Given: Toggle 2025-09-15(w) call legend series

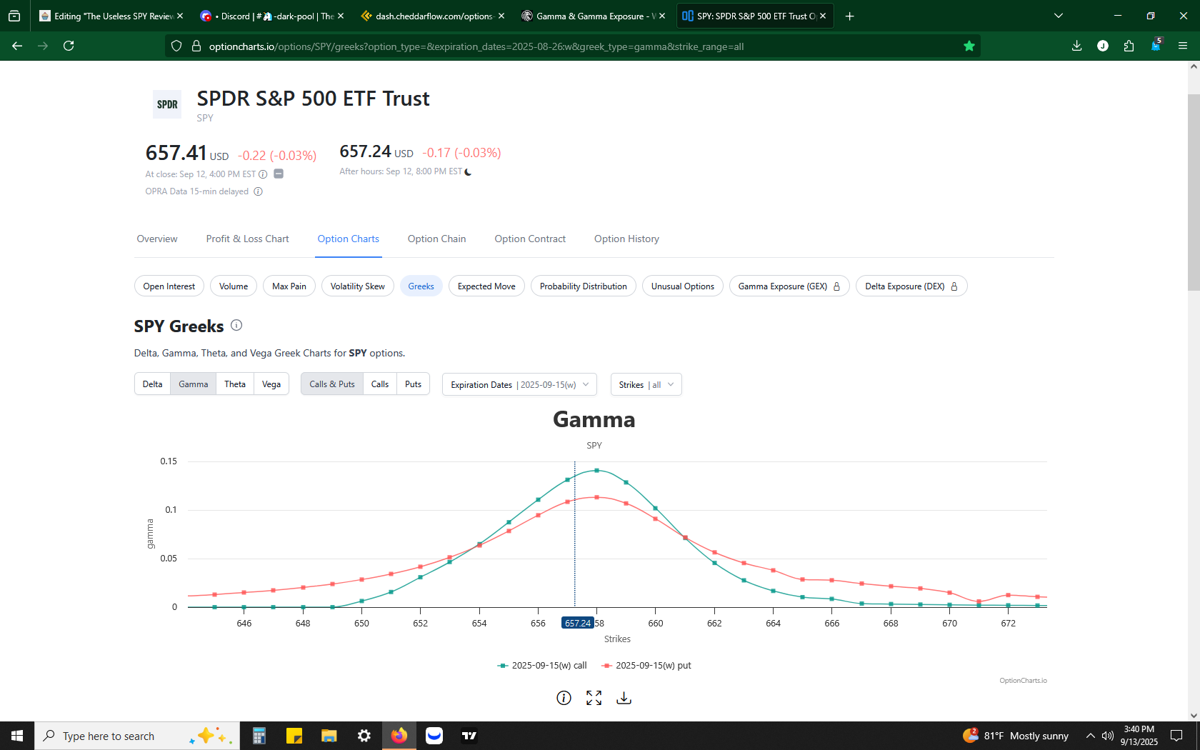Looking at the screenshot, I should pos(542,666).
